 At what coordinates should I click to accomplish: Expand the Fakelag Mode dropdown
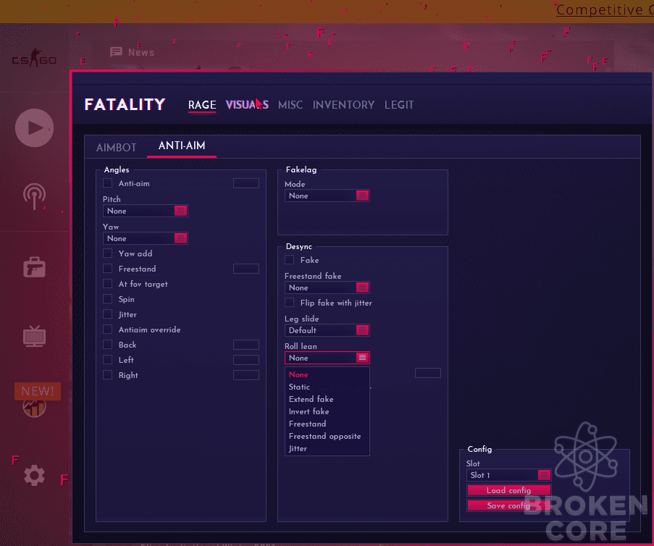(327, 196)
